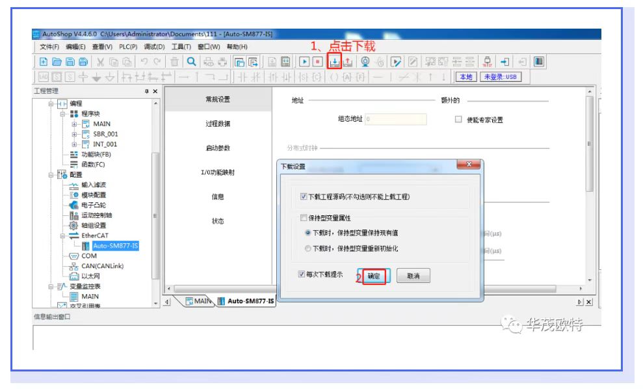This screenshot has width=643, height=389.
Task: Expand the INT_001 node
Action: (x=74, y=144)
